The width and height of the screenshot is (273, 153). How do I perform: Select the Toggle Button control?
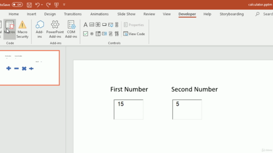[110, 34]
